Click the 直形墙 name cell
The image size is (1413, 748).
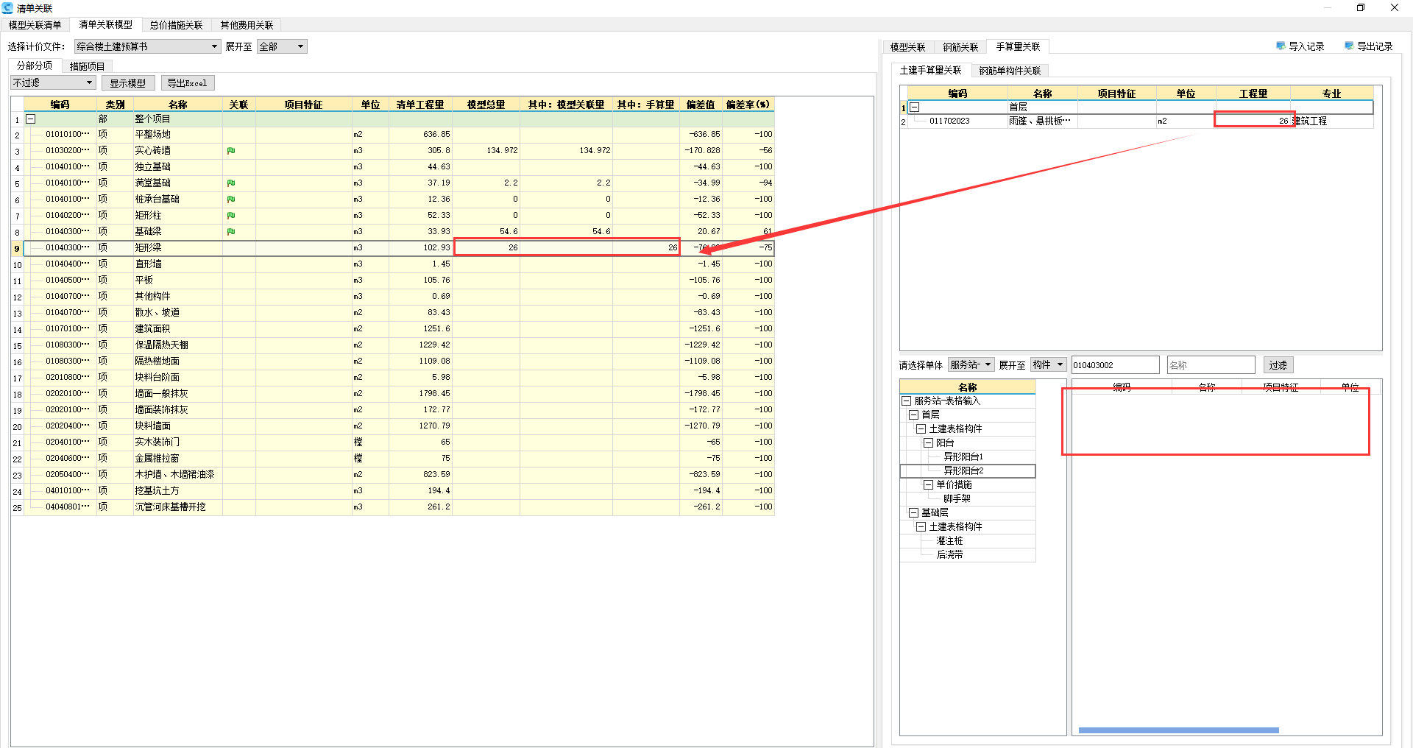click(177, 264)
